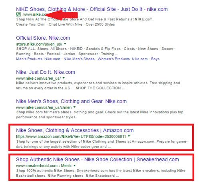This screenshot has height=182, width=223.
Task: Open the NIKE Shoes, Clothing & More ad title
Action: 92,9
